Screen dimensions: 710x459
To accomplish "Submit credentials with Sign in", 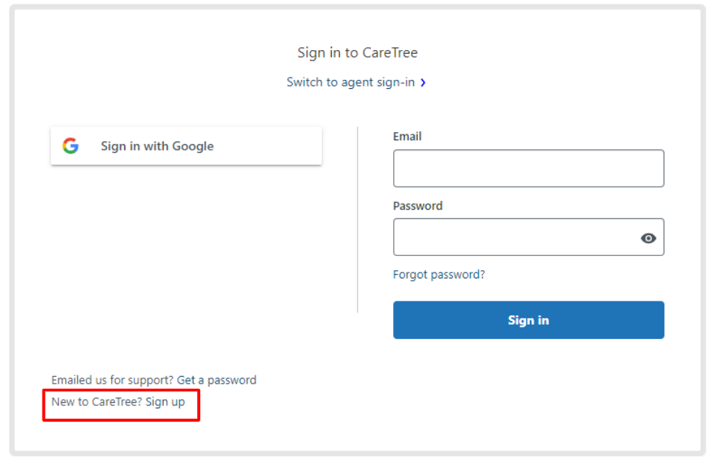I will 528,319.
